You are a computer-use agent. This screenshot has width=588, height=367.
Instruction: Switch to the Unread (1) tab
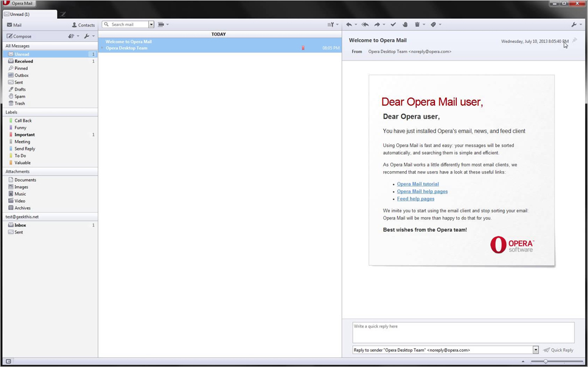30,14
